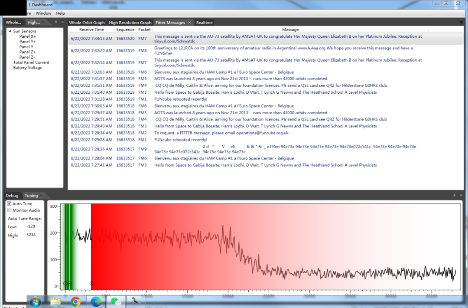
Task: Close the High... side panel tab
Action: (42, 22)
